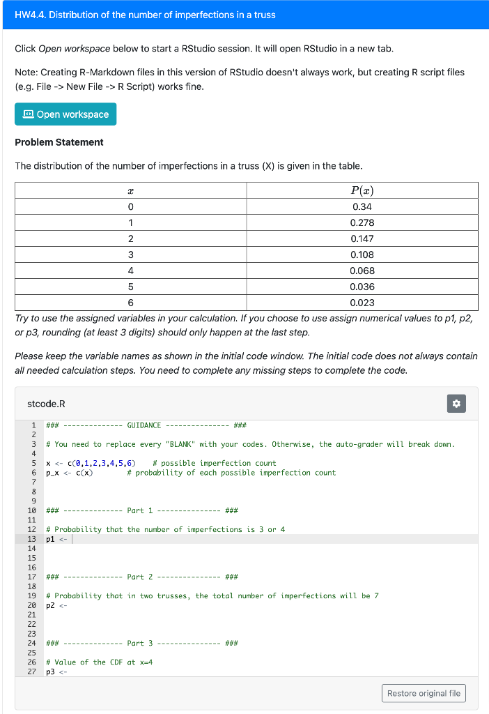Click code line p_x <- c(x)
The height and width of the screenshot is (714, 489).
pos(191,473)
